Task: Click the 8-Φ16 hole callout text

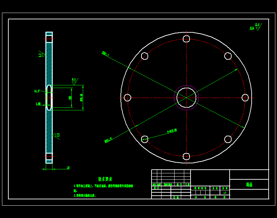Action: 172,131
